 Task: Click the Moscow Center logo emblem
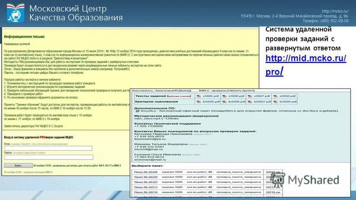coord(16,13)
